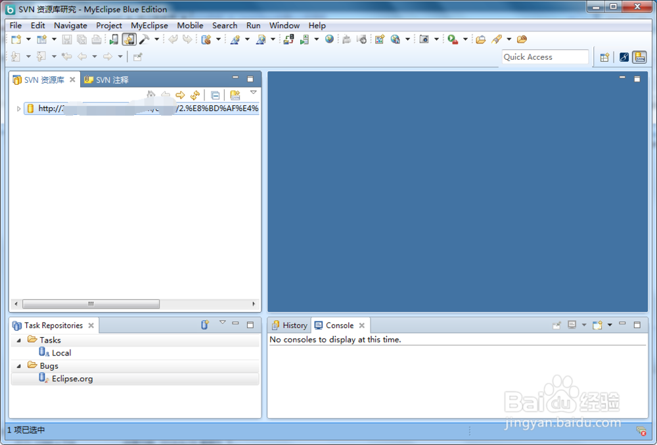Click the Print toolbar icon
The width and height of the screenshot is (657, 445).
coord(97,39)
